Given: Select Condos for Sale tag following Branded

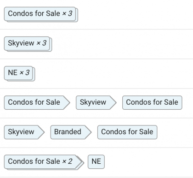Looking at the screenshot, I should tap(127, 132).
